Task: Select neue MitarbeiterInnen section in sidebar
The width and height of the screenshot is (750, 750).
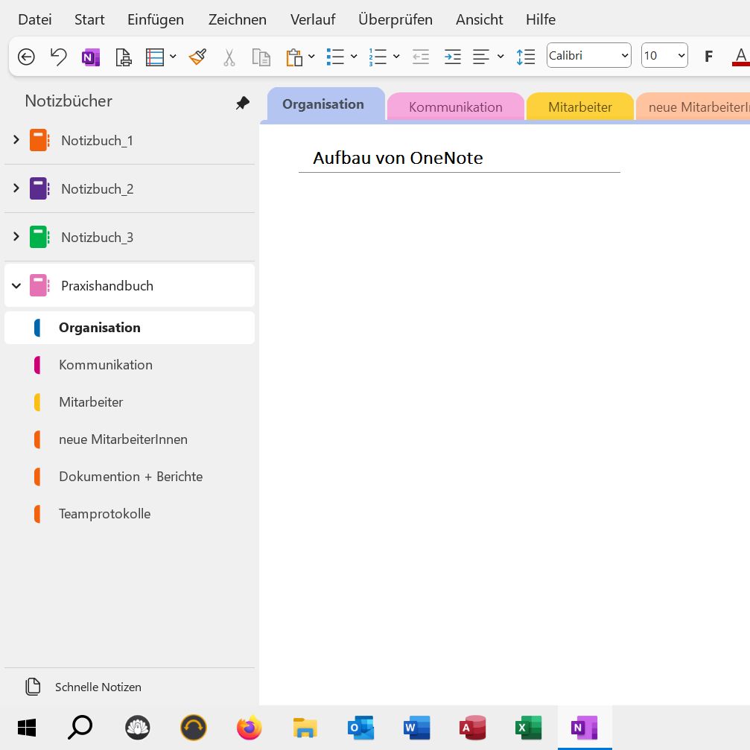Action: point(129,439)
